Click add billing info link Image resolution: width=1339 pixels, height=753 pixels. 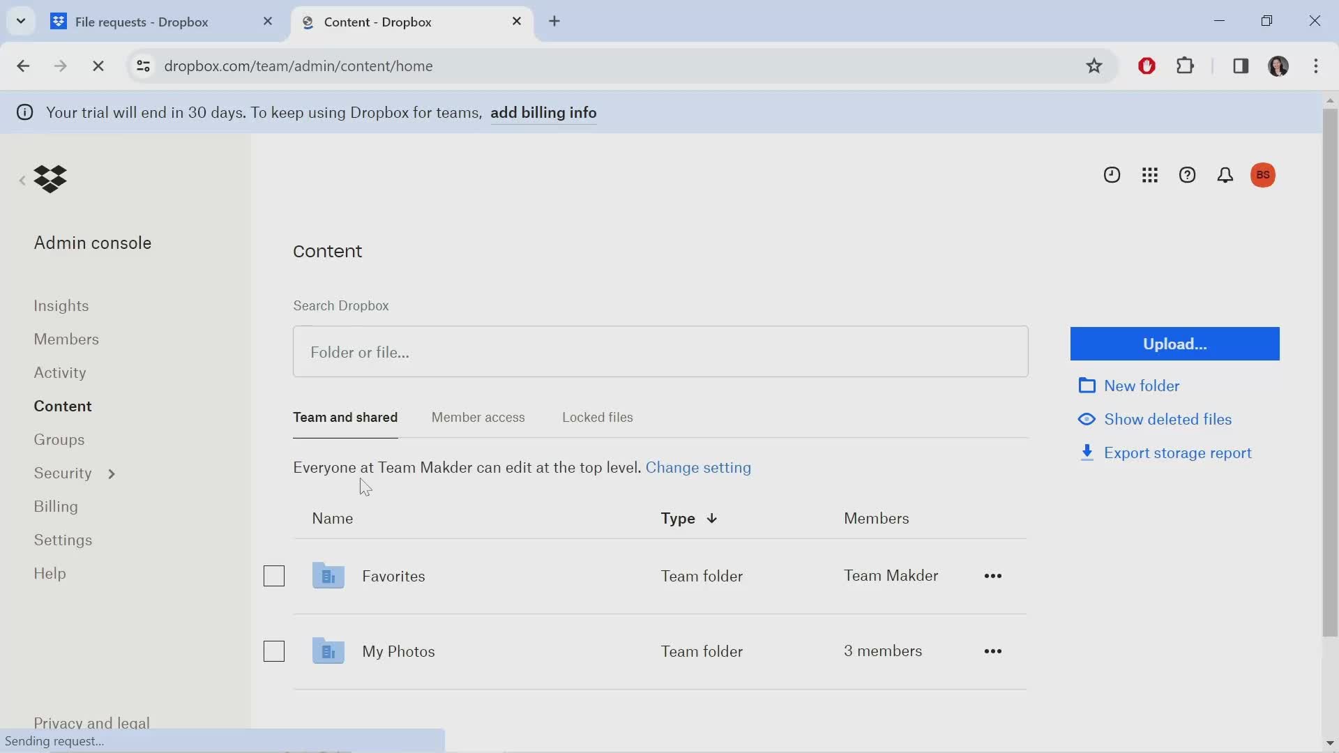point(543,112)
